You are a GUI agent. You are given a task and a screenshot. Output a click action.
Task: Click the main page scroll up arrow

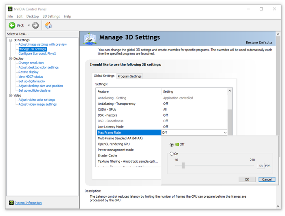tap(278, 34)
